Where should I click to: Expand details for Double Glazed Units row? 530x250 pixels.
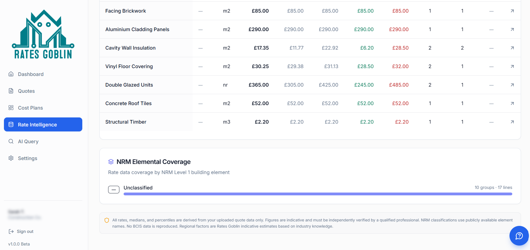click(512, 85)
